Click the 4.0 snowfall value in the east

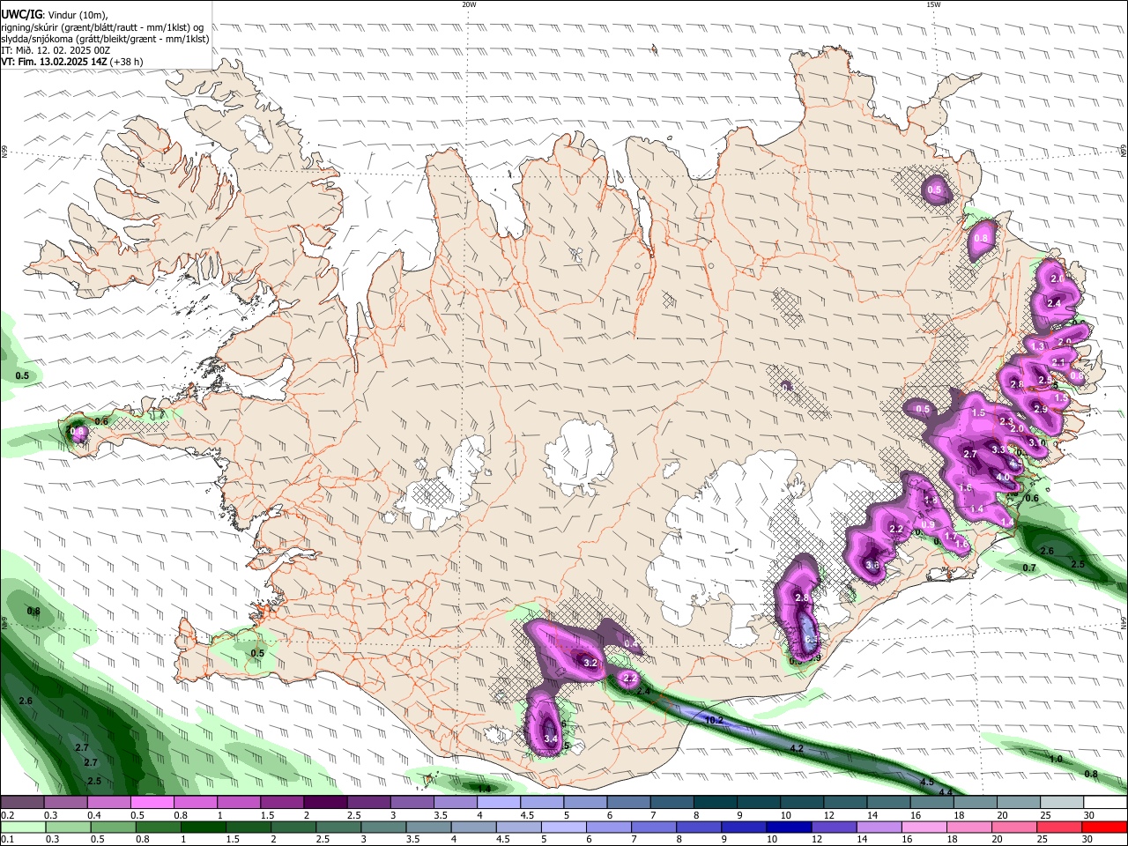(1003, 478)
